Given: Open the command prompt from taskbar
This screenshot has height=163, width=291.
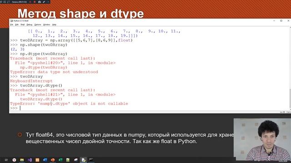Looking at the screenshot, I should point(91,160).
